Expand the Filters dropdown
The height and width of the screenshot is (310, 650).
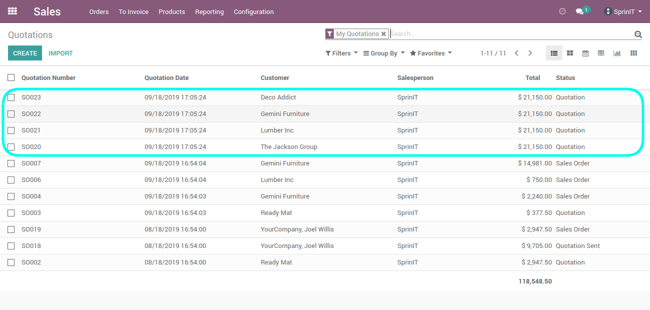(x=342, y=53)
